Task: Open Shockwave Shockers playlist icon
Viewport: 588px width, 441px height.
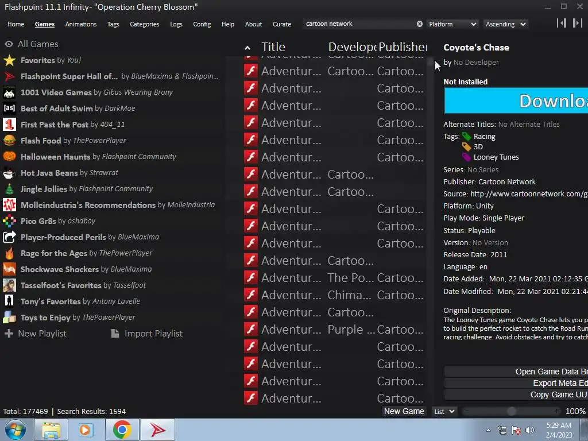Action: pos(9,269)
